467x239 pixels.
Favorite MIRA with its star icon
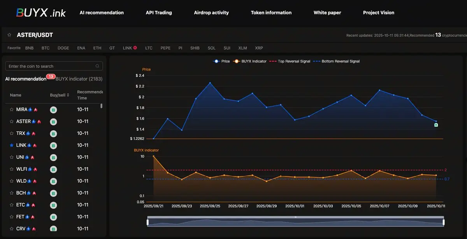click(x=12, y=110)
